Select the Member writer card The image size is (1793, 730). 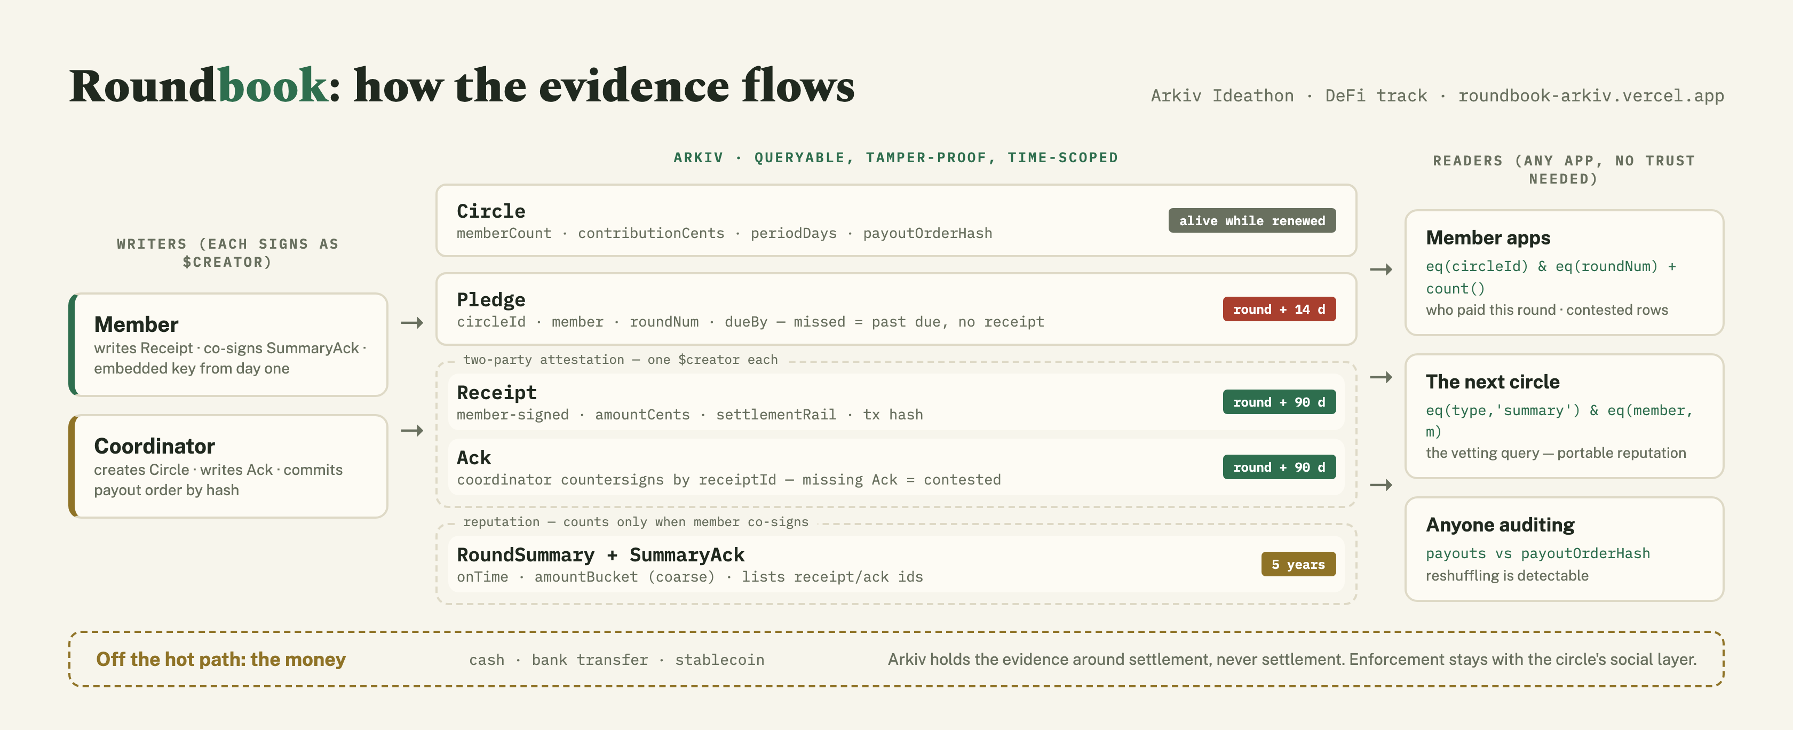[x=228, y=345]
